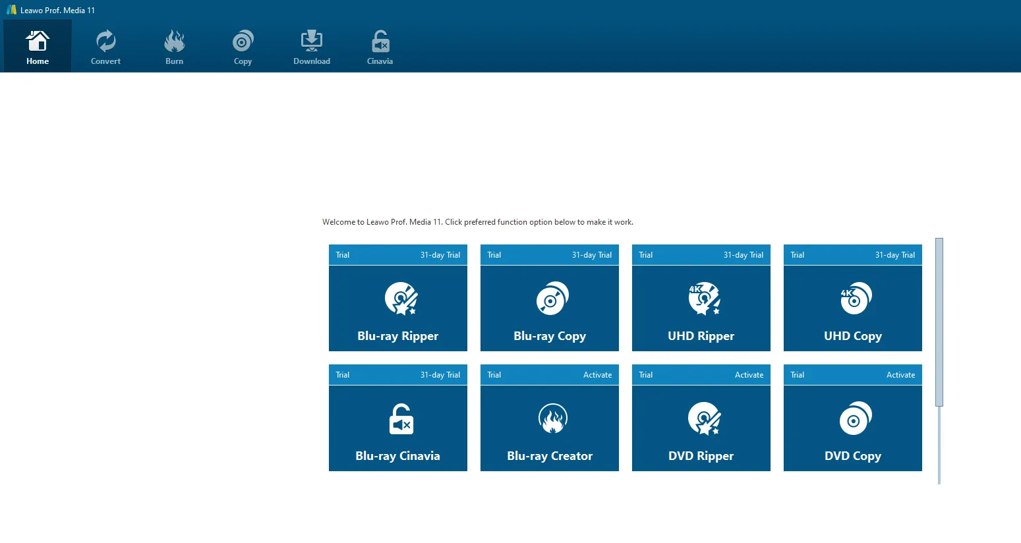Click 31-day Trial on the Blu-ray Copy tile

(x=592, y=255)
